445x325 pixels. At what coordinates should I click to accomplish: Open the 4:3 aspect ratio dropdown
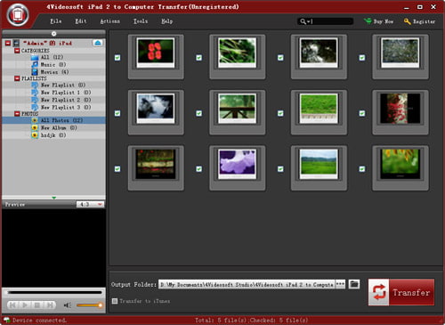[90, 204]
